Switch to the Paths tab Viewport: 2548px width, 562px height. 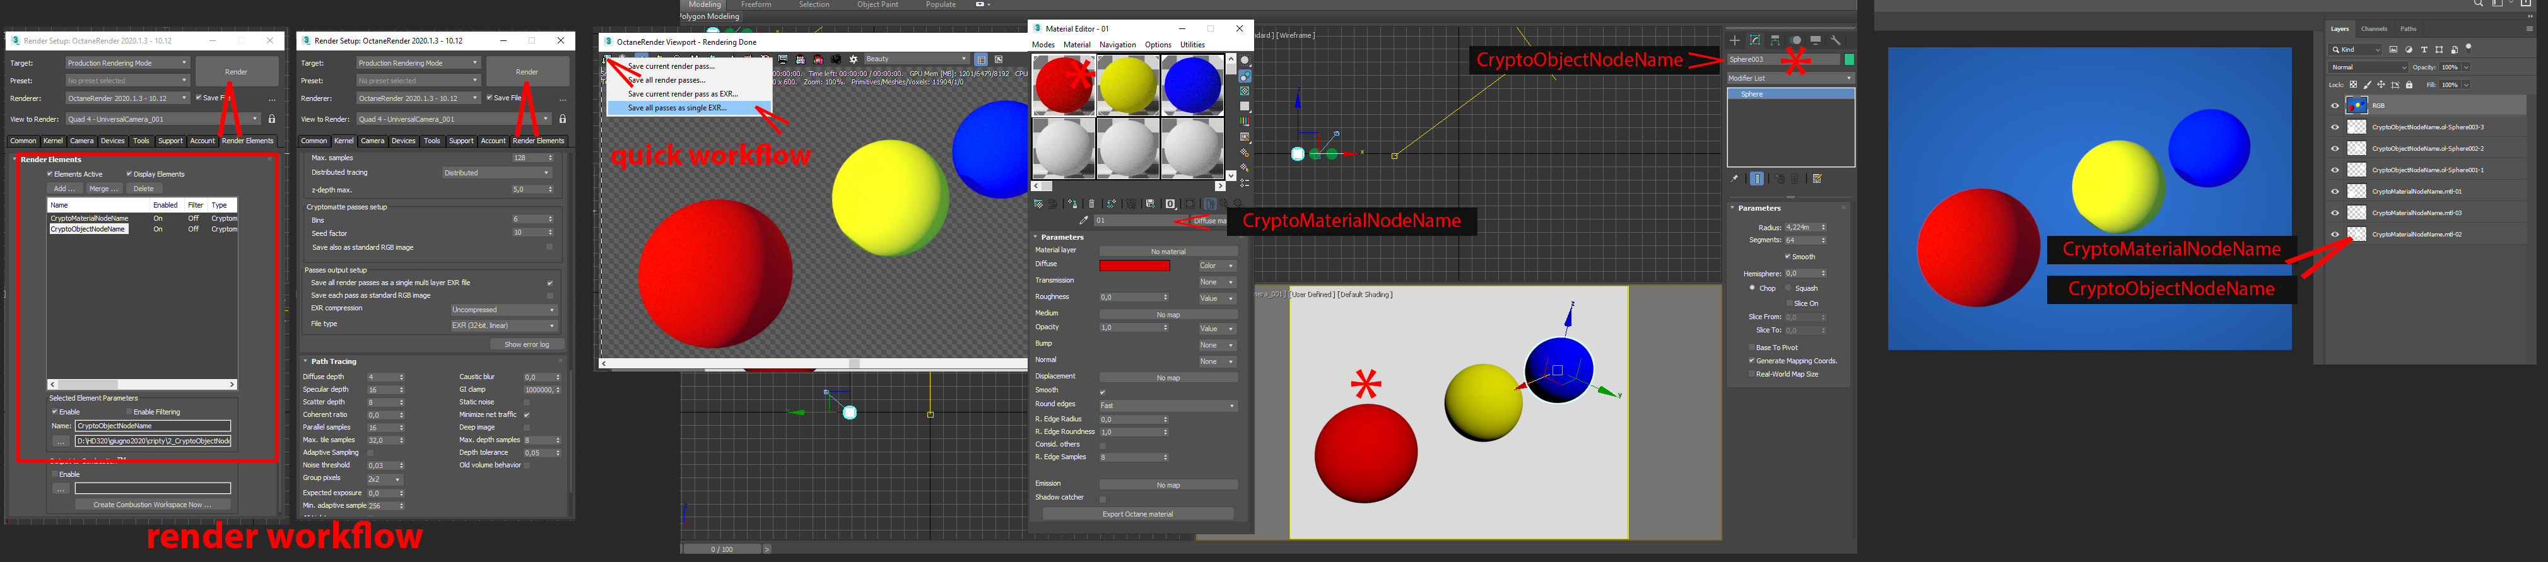[x=2409, y=28]
